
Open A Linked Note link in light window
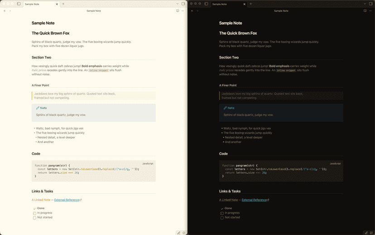pyautogui.click(x=41, y=200)
